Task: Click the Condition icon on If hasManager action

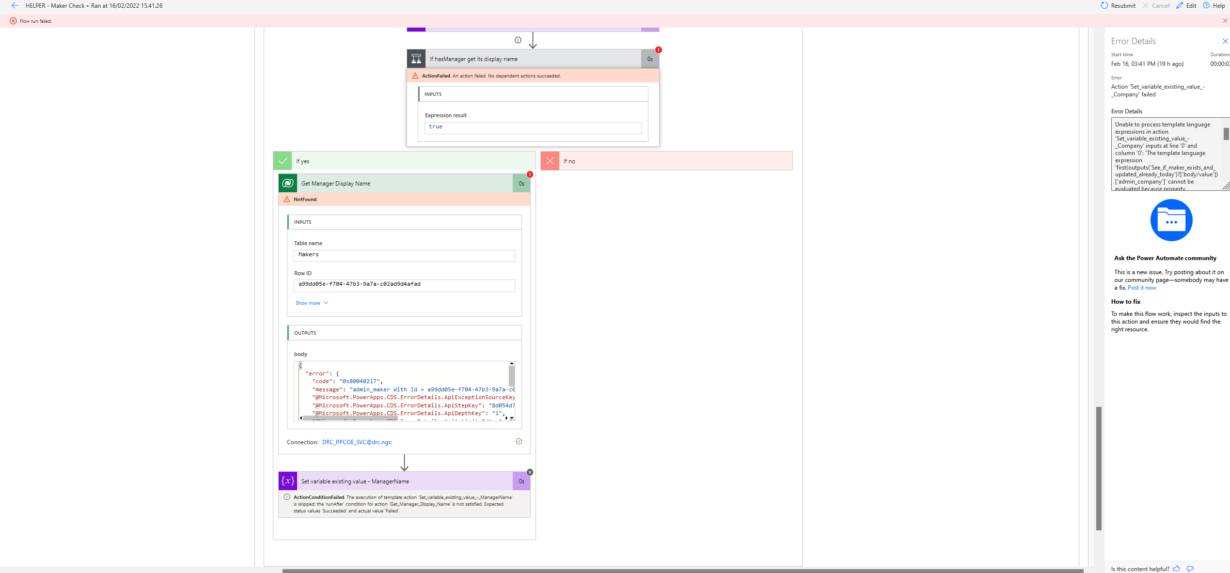Action: [x=416, y=58]
